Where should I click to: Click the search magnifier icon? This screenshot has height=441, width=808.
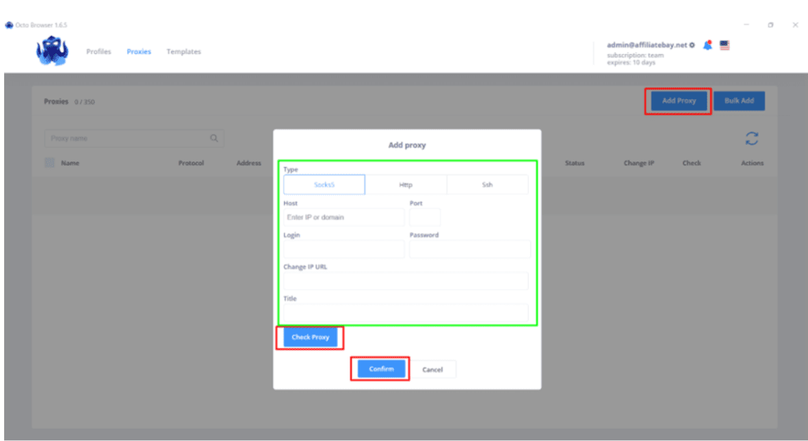[x=214, y=139]
